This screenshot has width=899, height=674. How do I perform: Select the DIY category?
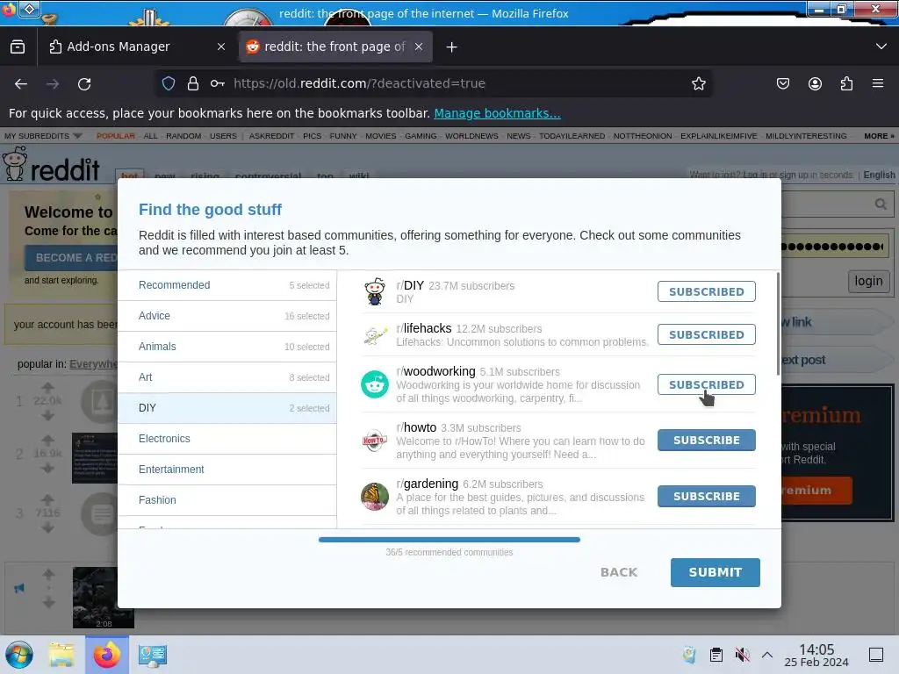click(x=227, y=408)
